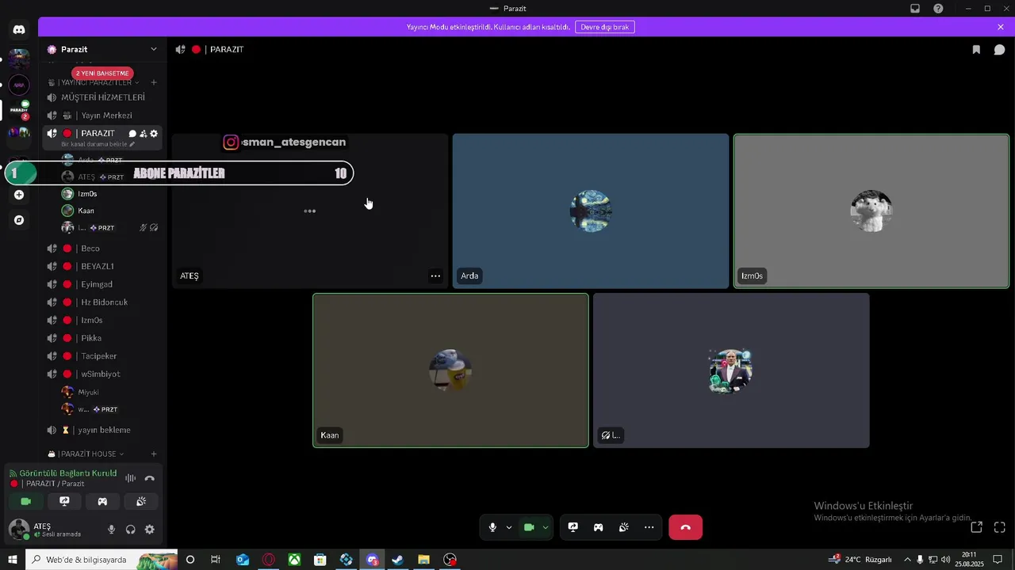Open microphone device options arrow in call controls
Viewport: 1015px width, 570px height.
[x=508, y=527]
